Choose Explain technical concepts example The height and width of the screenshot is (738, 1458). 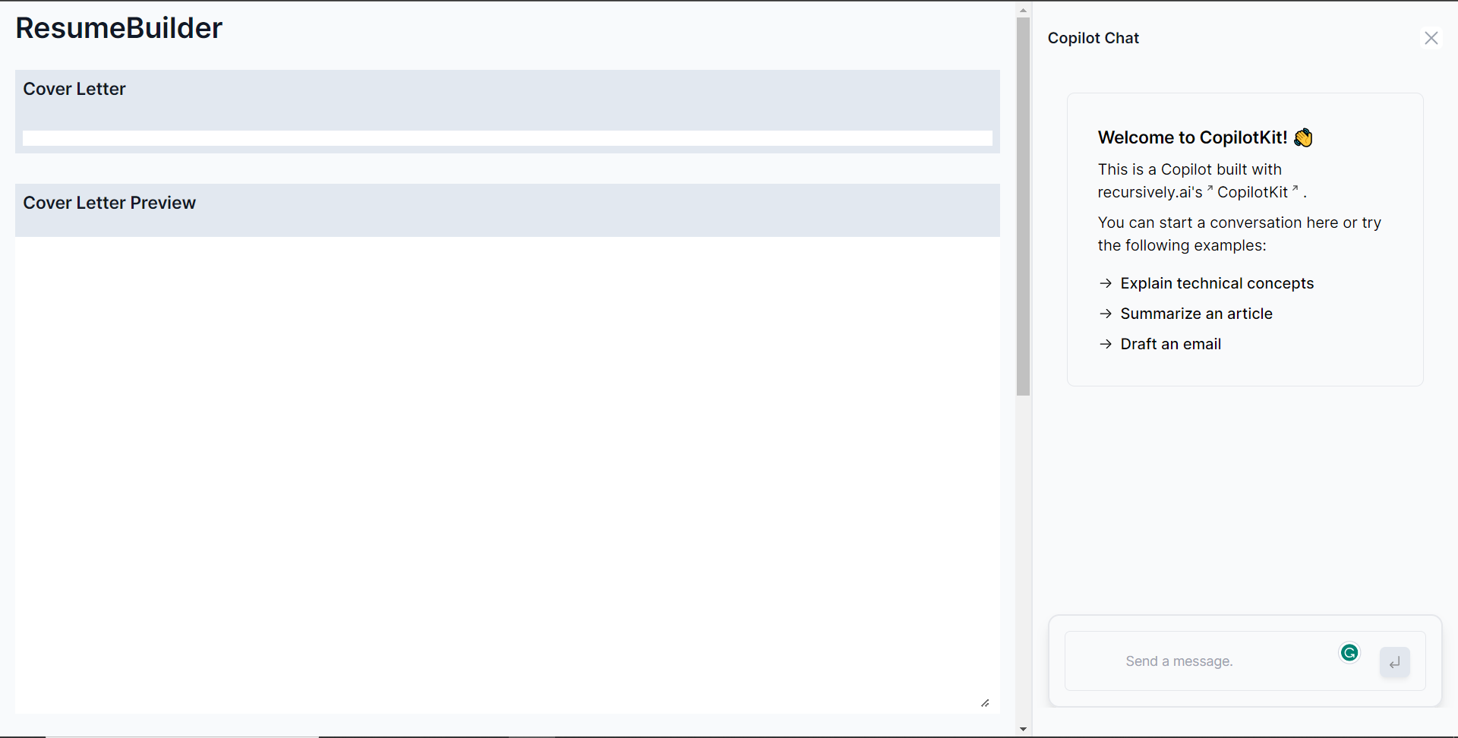point(1217,283)
